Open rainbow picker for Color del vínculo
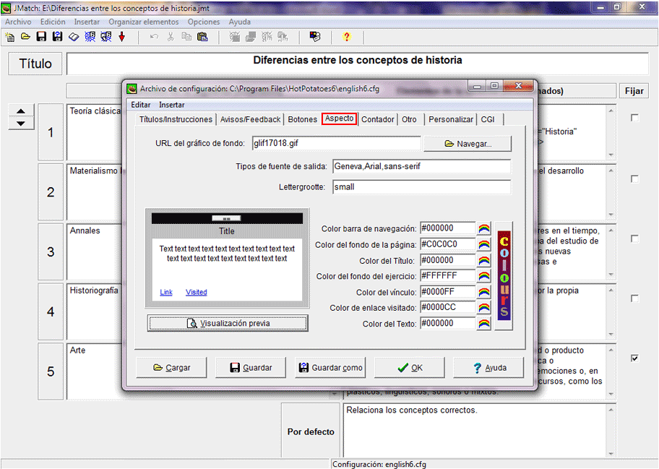 pos(484,293)
